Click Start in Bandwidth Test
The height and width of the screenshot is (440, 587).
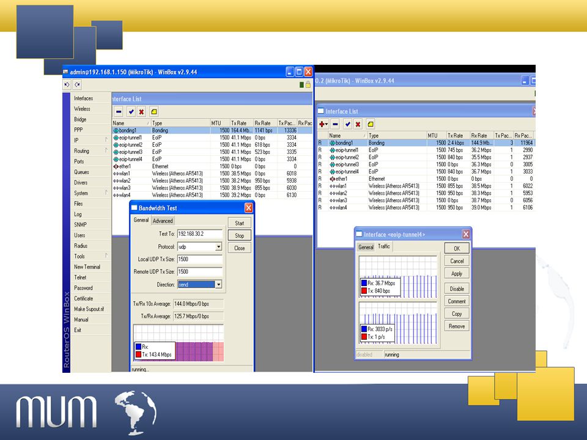(240, 223)
